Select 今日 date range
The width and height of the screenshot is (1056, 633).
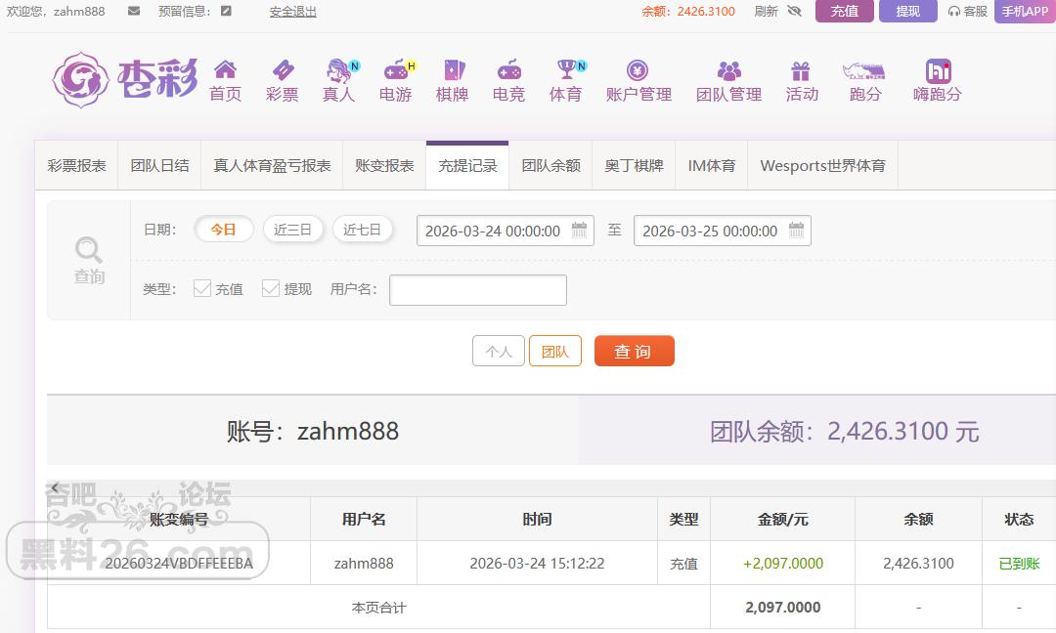(x=224, y=230)
